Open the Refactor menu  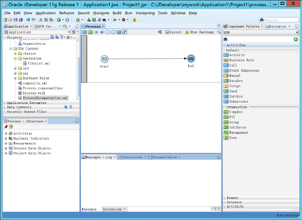pos(67,13)
